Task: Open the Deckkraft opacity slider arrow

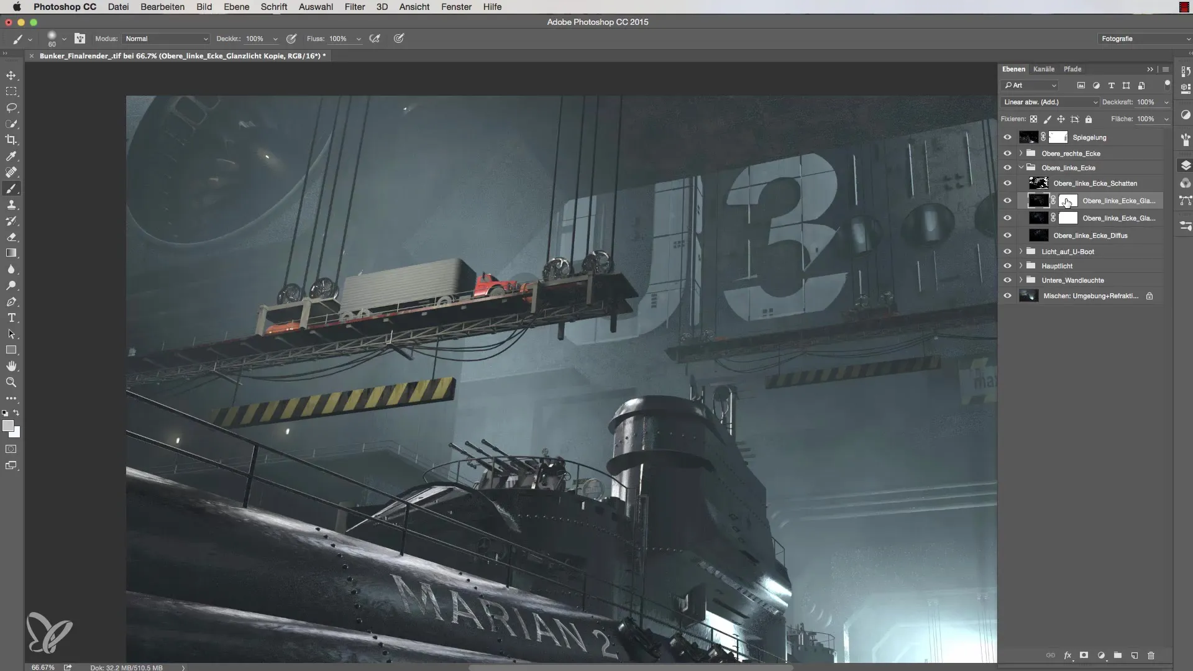Action: pyautogui.click(x=1166, y=102)
